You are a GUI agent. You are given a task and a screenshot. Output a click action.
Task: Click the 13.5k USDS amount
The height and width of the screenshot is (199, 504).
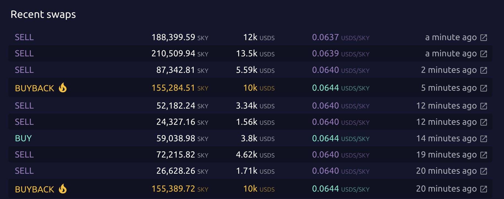(x=255, y=53)
